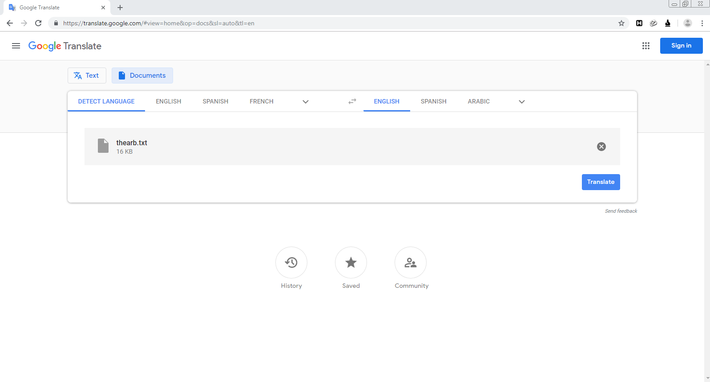Expand more target languages dropdown

click(x=522, y=102)
